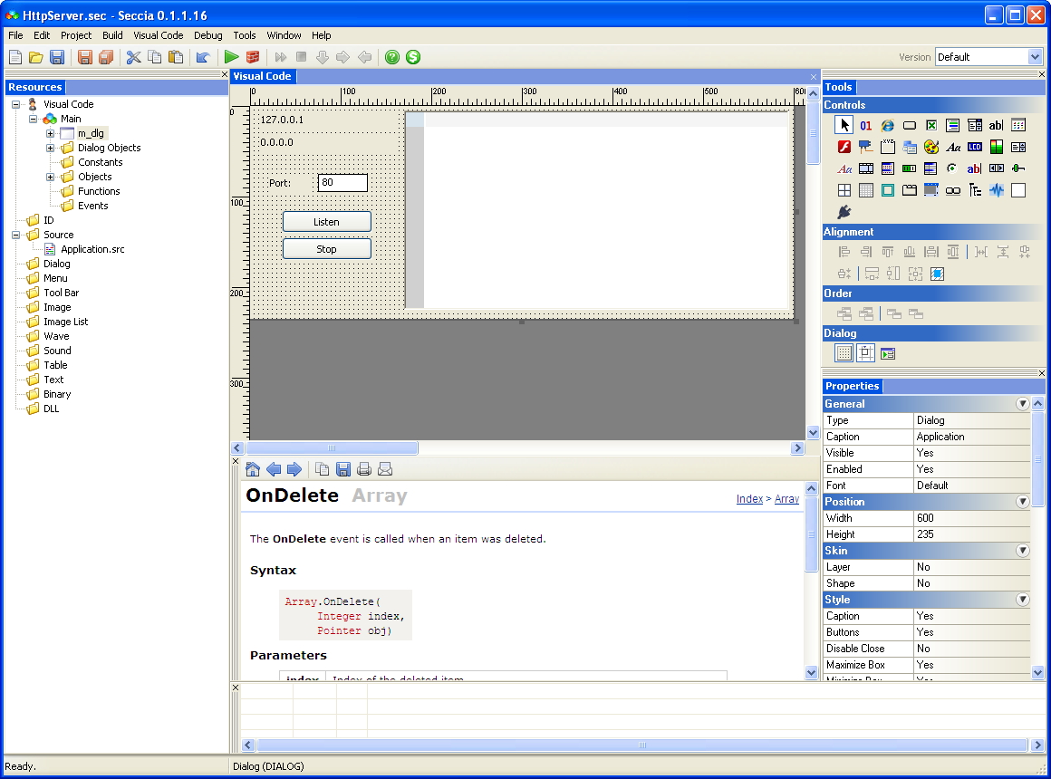Open the Tools menu
The height and width of the screenshot is (779, 1051).
[x=244, y=35]
